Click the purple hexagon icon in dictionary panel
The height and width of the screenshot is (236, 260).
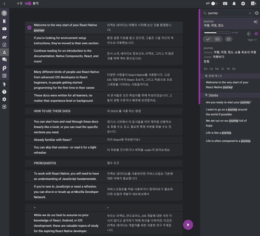click(x=256, y=34)
